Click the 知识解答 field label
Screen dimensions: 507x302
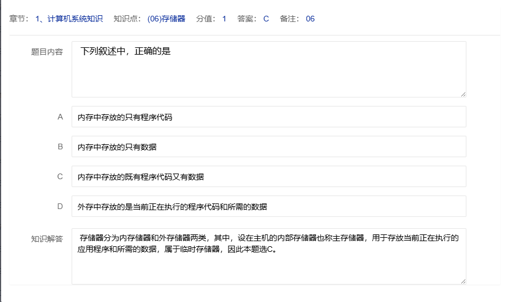point(47,238)
